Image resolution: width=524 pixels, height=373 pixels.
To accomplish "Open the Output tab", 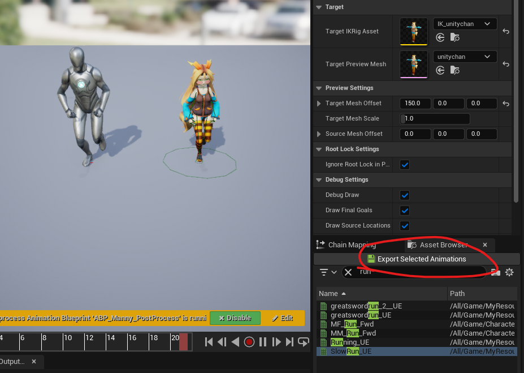I will (12, 361).
